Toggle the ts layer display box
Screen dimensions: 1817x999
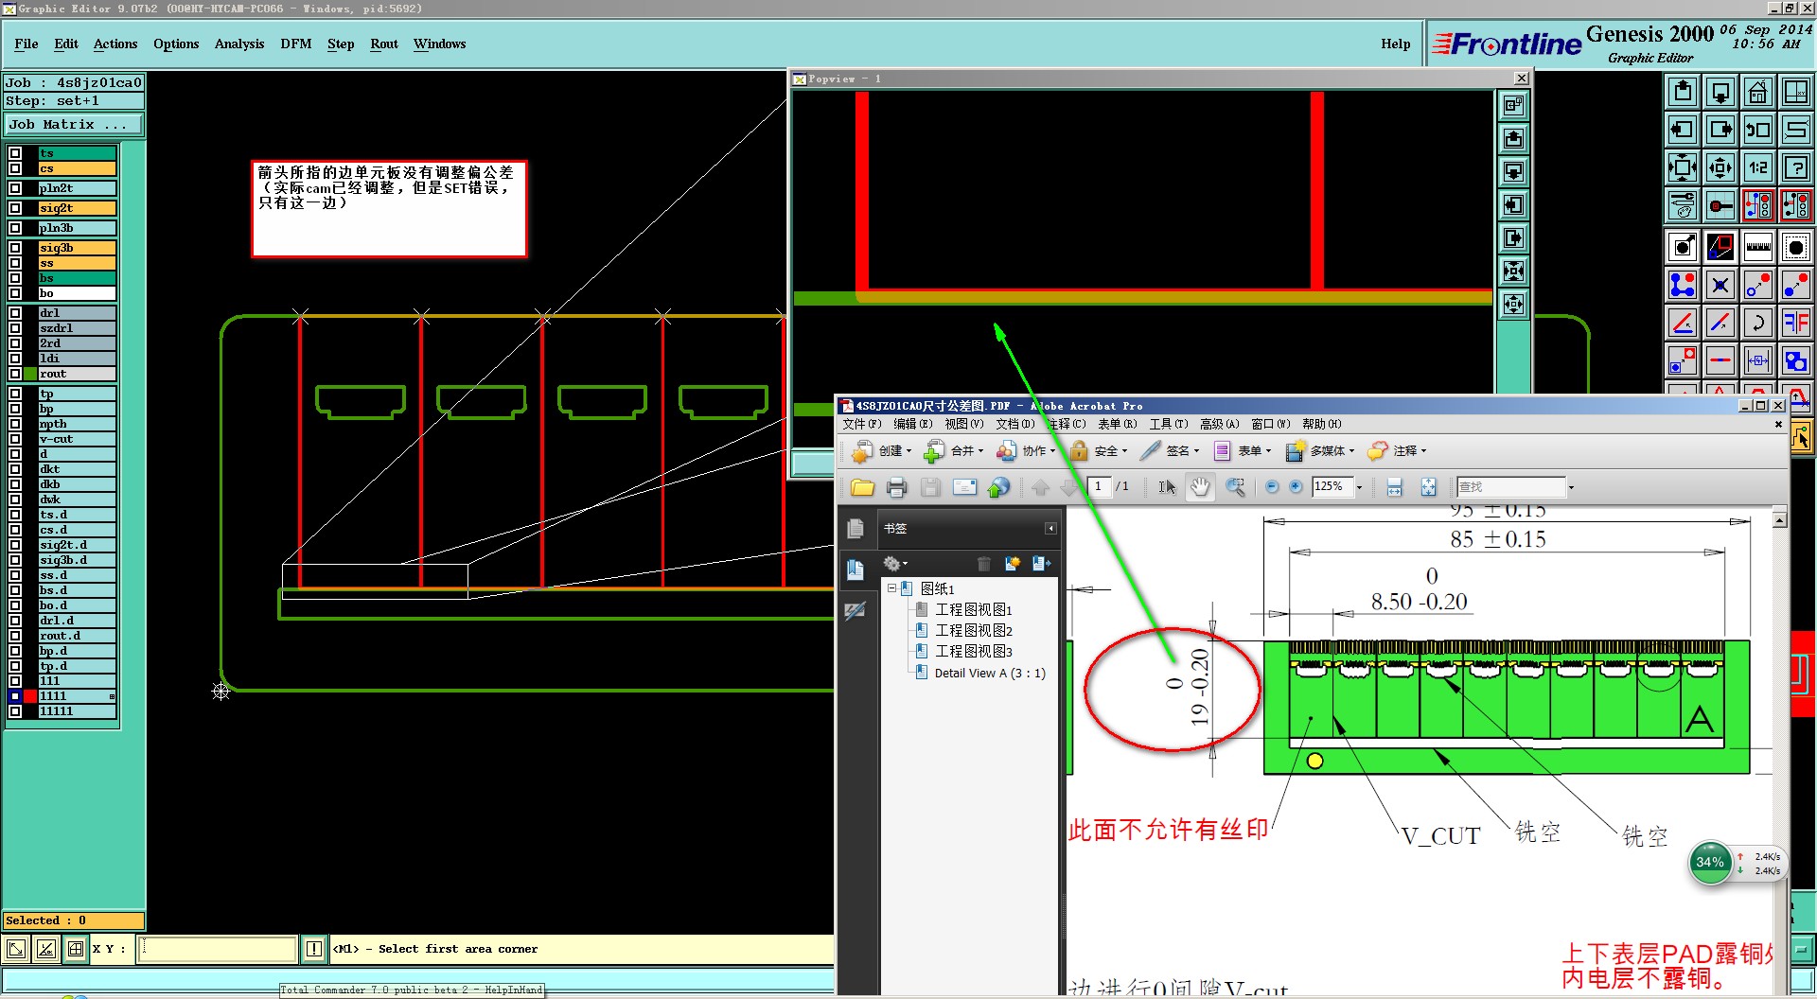pyautogui.click(x=15, y=153)
